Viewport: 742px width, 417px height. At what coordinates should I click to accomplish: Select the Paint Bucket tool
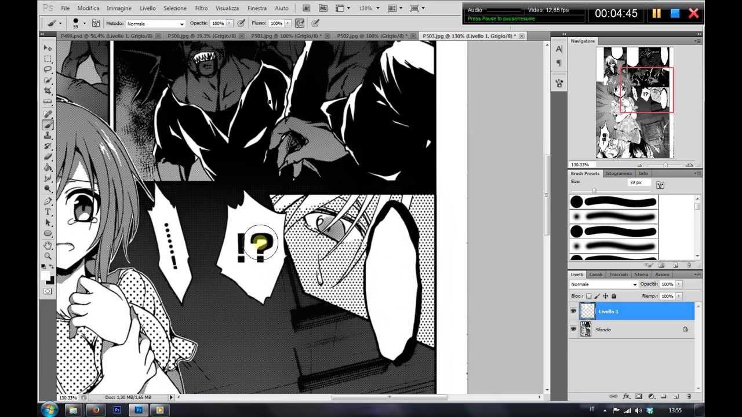pos(48,168)
